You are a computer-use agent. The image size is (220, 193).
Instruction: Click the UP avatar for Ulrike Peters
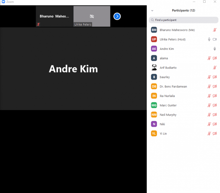pos(154,39)
